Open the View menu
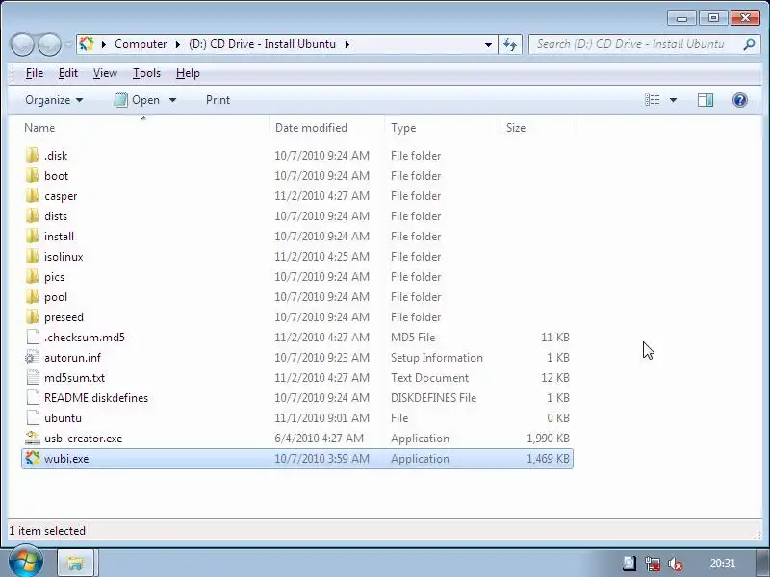770x577 pixels. point(105,73)
